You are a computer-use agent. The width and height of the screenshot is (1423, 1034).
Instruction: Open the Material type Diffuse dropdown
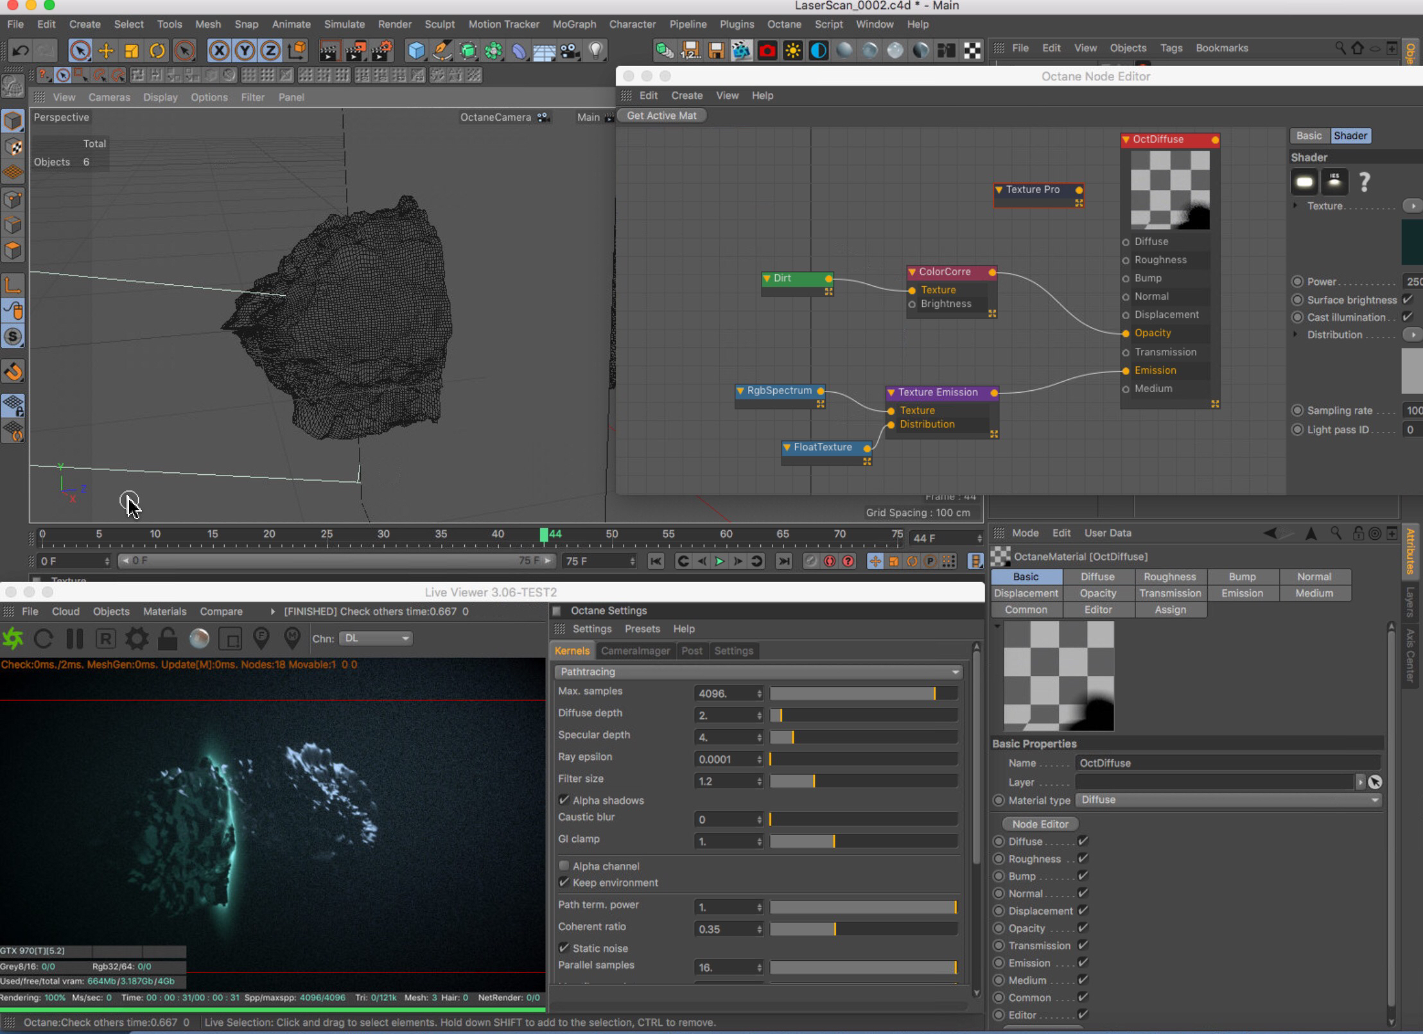tap(1228, 800)
